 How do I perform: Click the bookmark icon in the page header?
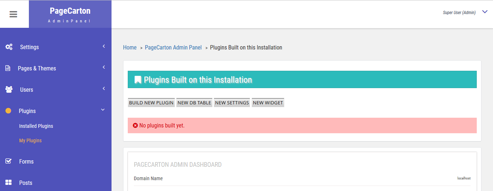[138, 80]
